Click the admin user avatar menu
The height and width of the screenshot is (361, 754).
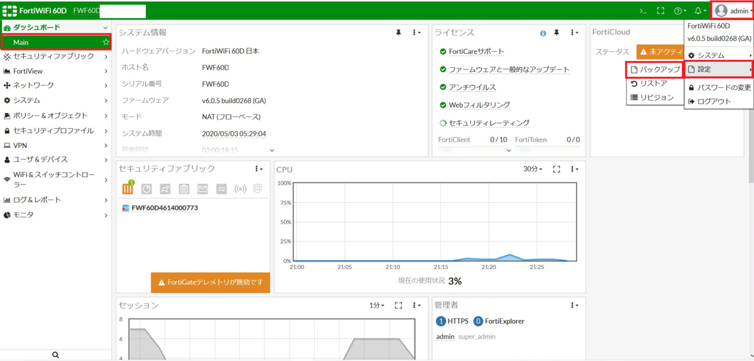pos(733,11)
